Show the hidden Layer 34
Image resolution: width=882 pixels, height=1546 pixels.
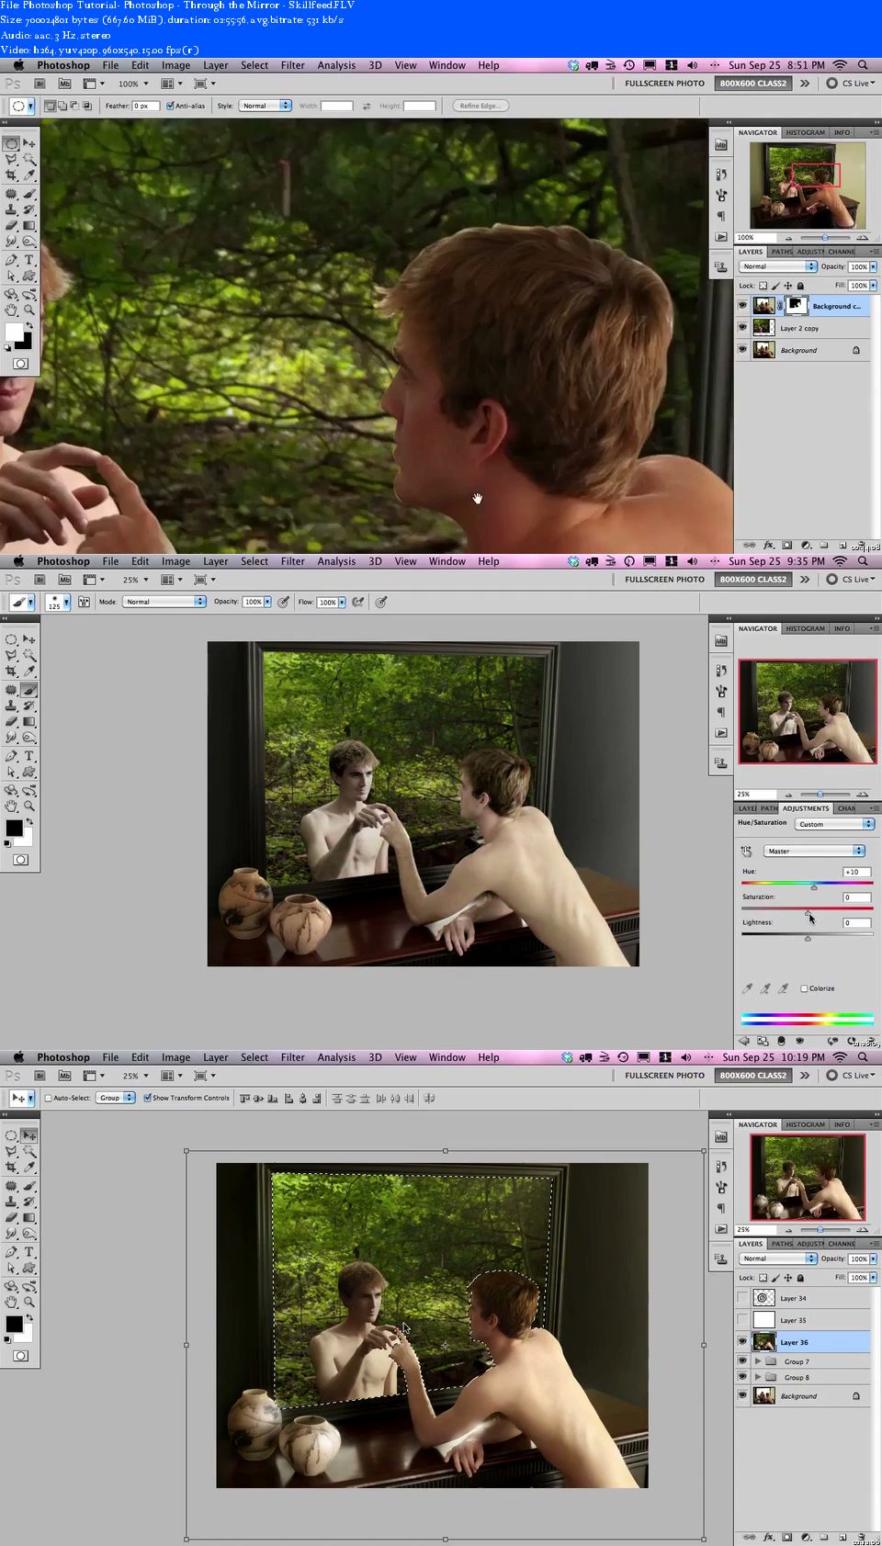pos(742,1298)
